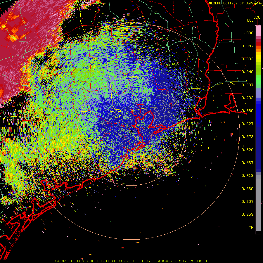
Task: Select the 0.680 legend value
Action: coord(248,111)
